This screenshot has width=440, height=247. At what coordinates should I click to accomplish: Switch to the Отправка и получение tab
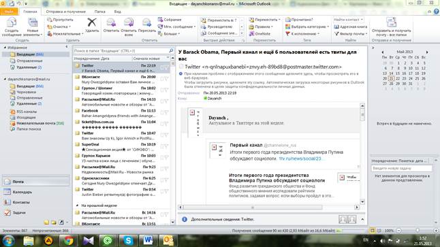tap(65, 12)
